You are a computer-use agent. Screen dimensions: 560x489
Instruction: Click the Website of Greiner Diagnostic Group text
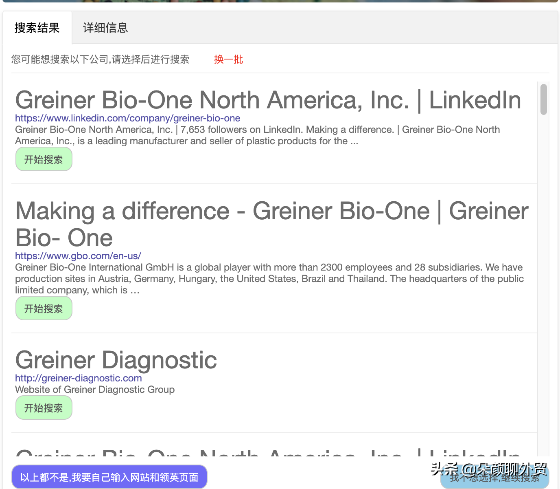[x=95, y=390]
